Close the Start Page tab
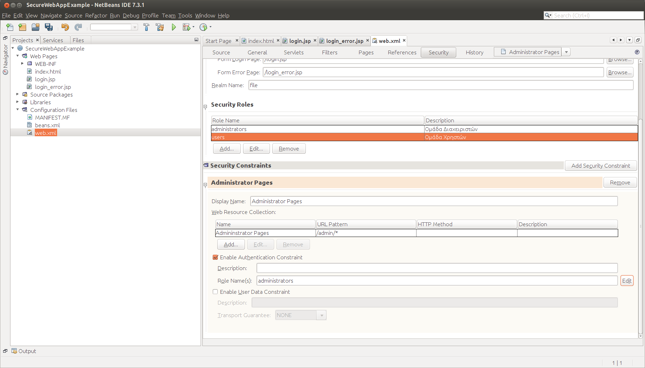Viewport: 645px width, 368px height. click(237, 40)
